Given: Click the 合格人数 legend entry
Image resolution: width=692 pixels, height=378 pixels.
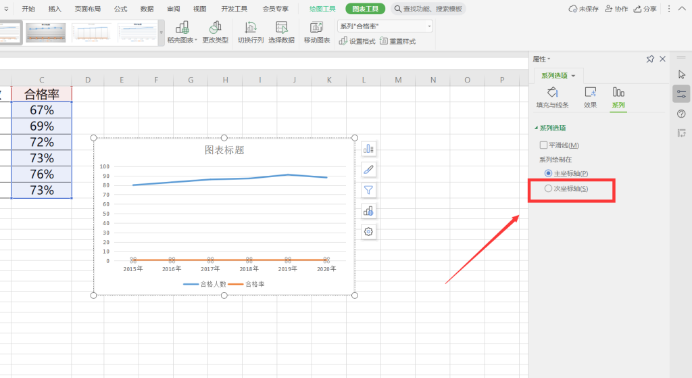Looking at the screenshot, I should click(205, 284).
